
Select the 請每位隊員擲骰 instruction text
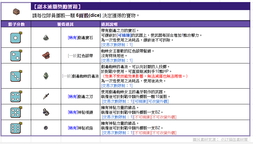[x=85, y=15]
